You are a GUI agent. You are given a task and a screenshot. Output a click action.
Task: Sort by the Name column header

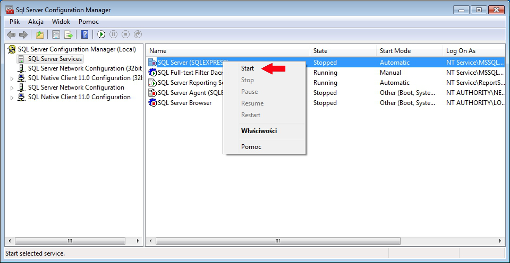[228, 51]
